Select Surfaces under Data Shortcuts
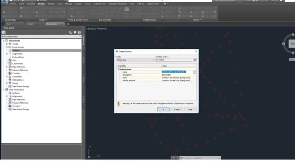Image resolution: width=295 pixels, height=166 pixels. (x=16, y=93)
